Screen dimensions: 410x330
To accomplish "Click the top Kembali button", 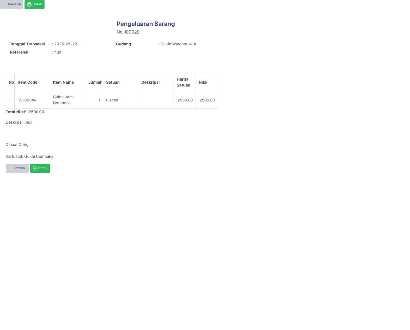I will (12, 5).
